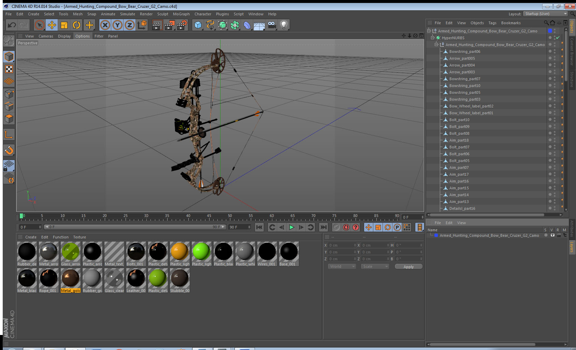Add Array modeling object icon

(235, 25)
